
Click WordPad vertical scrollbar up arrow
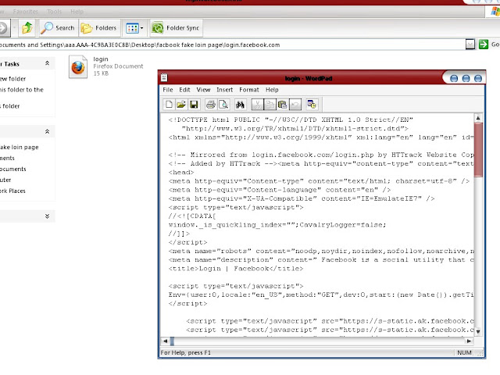click(x=478, y=118)
